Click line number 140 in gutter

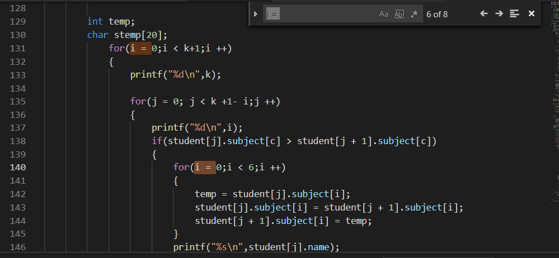(x=18, y=167)
